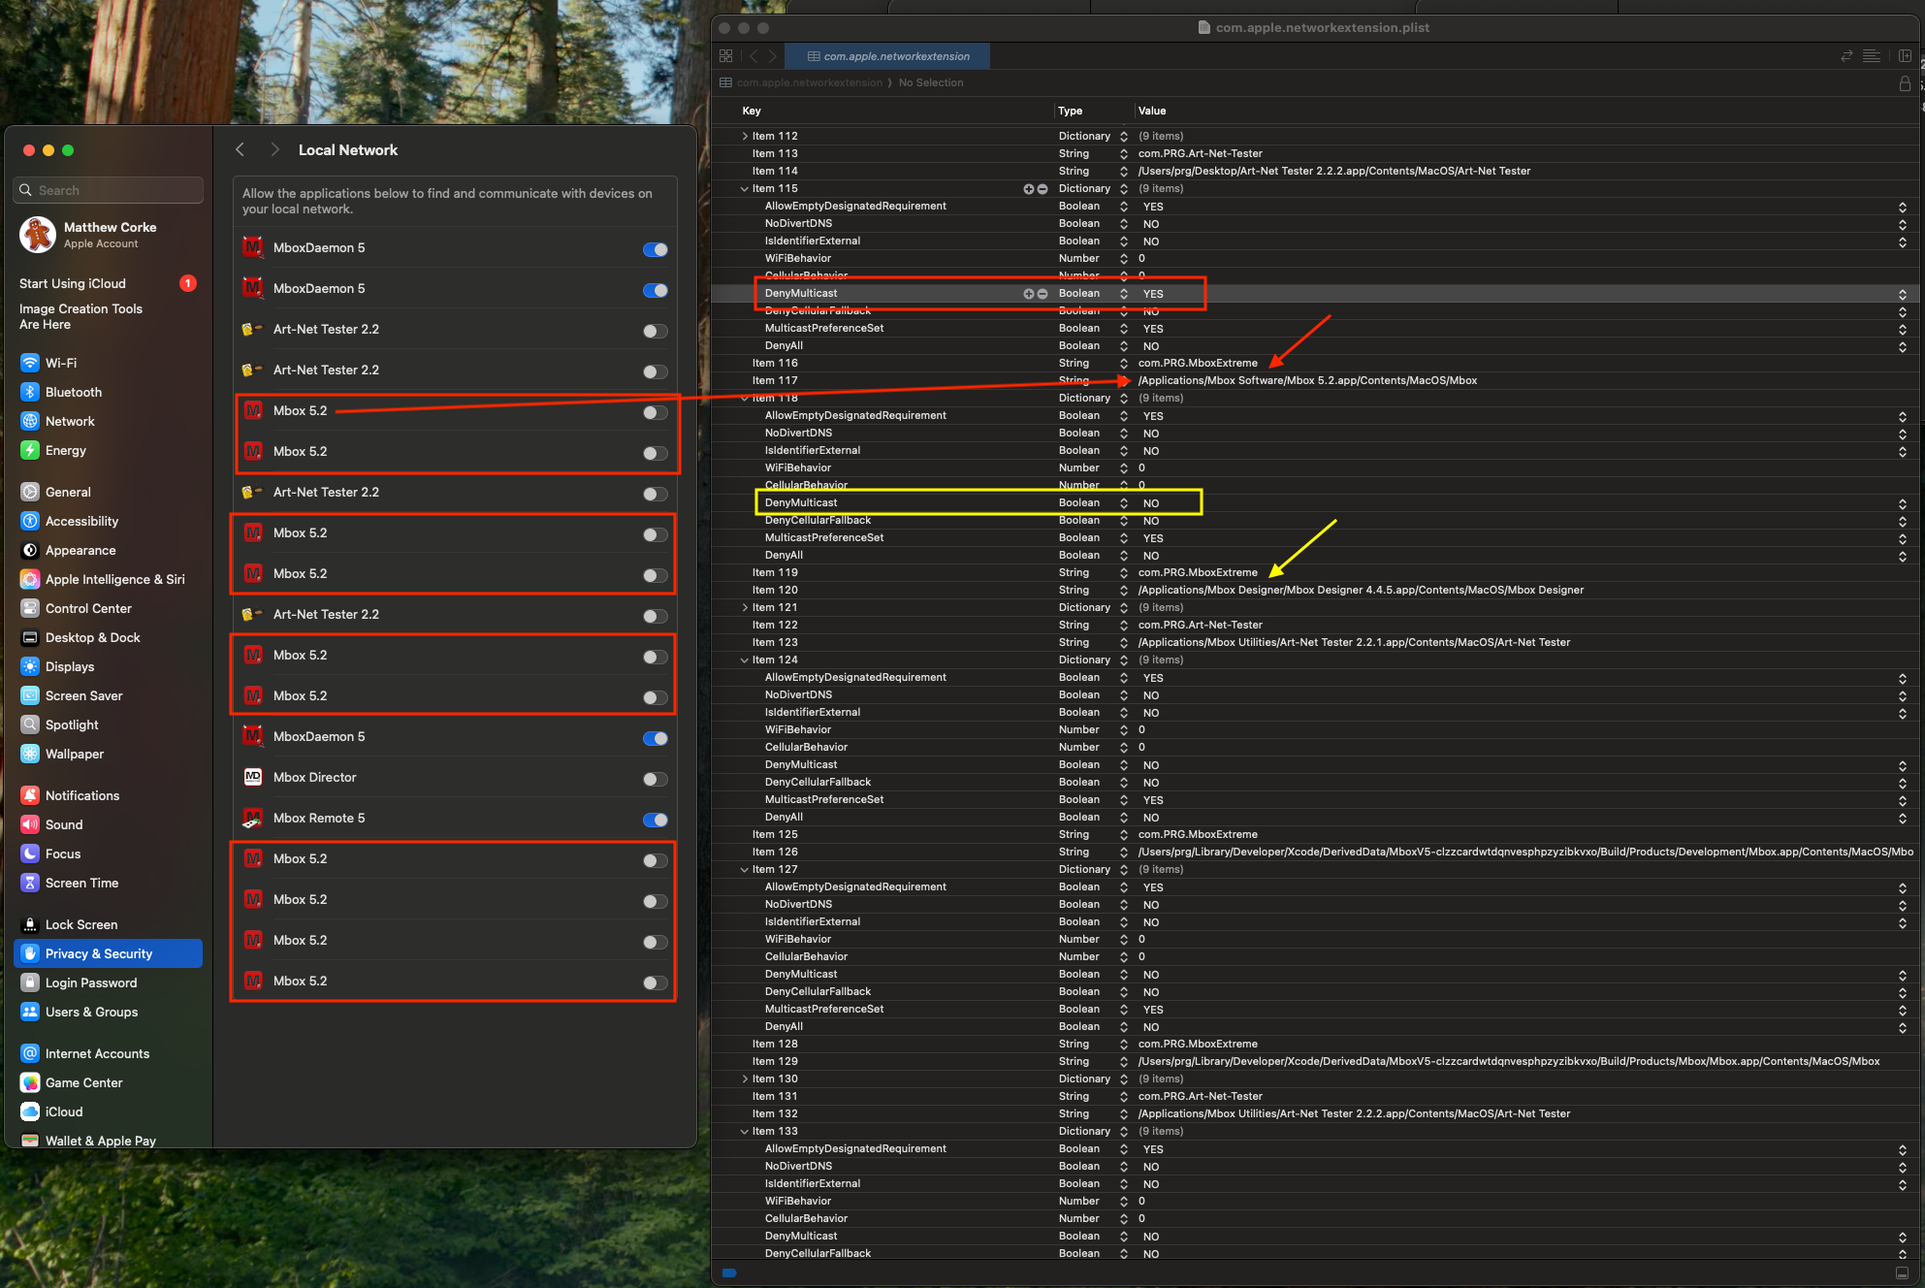
Task: Collapse Item 115 dictionary
Action: (x=744, y=188)
